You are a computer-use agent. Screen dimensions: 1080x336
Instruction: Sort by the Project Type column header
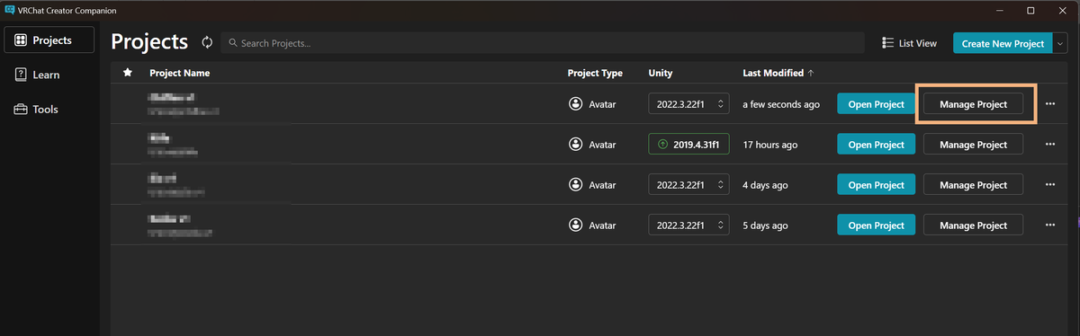tap(595, 73)
